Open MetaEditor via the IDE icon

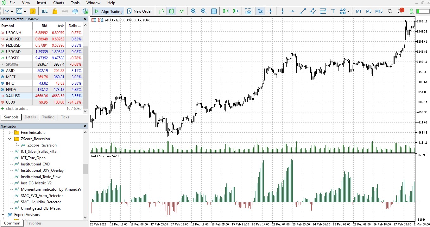tap(44, 11)
